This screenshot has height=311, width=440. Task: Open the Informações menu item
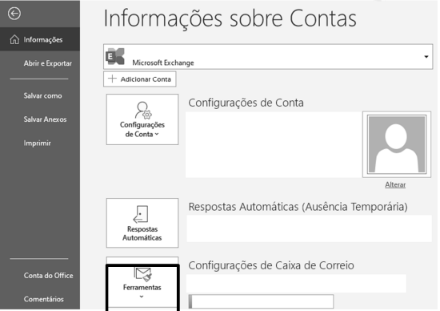click(x=40, y=39)
